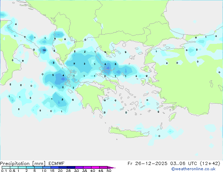Click the Rhodes island outline

point(172,117)
